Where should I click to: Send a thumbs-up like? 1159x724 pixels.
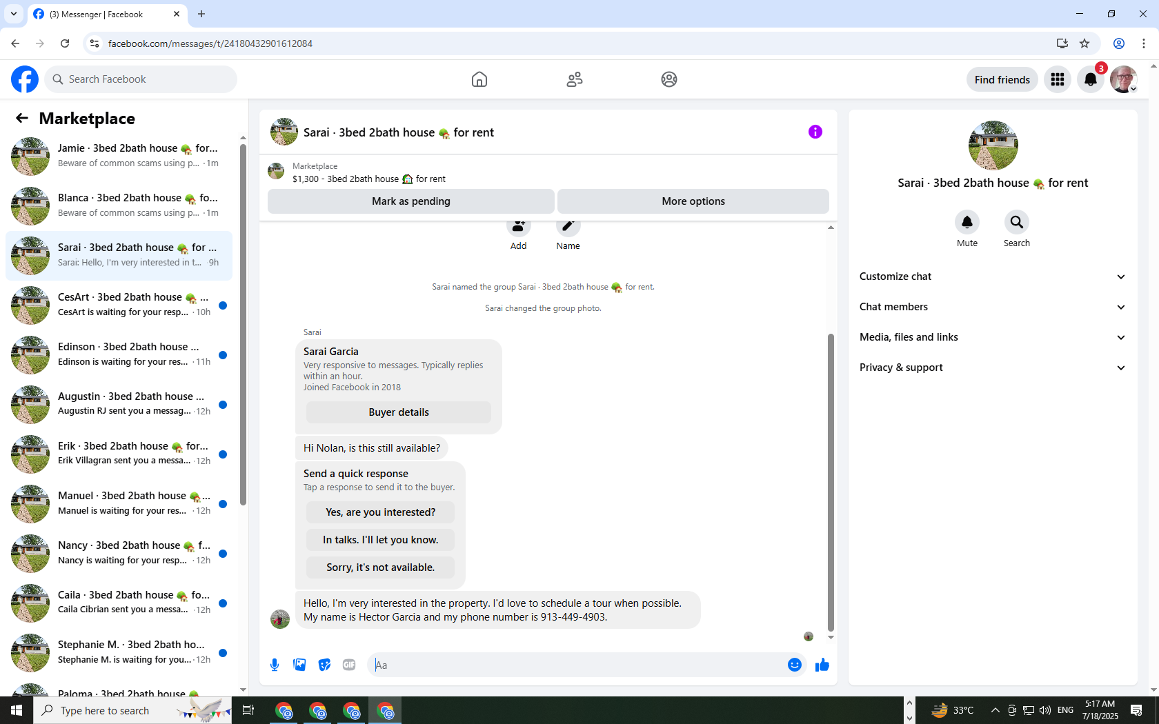(822, 665)
